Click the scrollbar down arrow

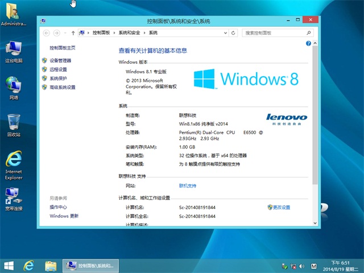click(315, 223)
